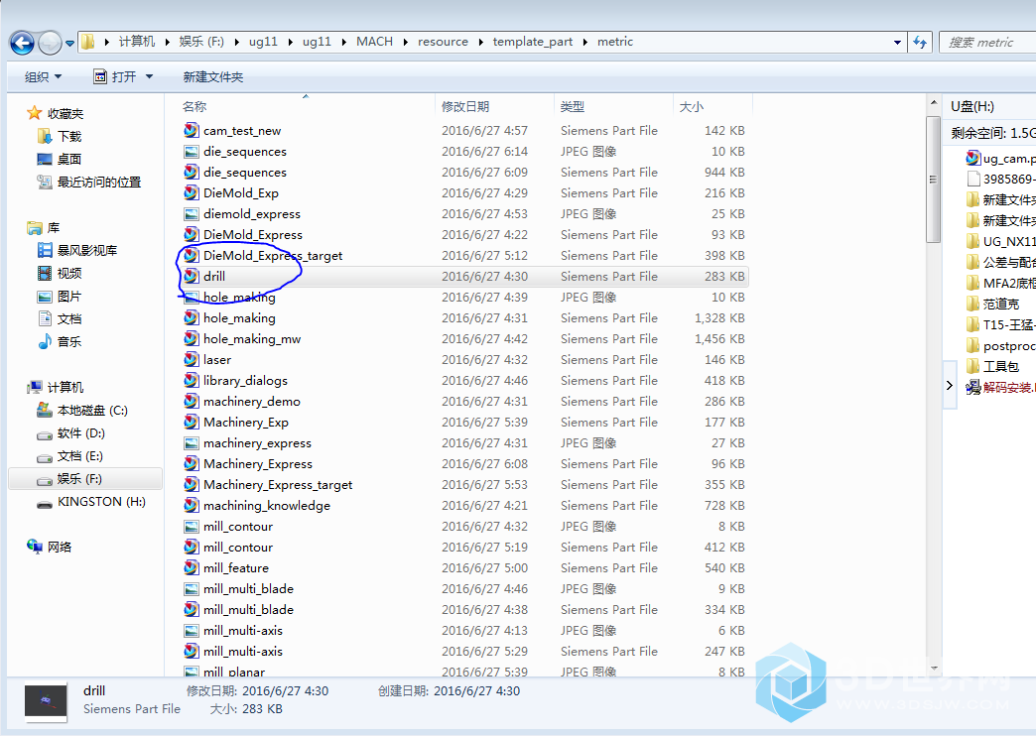Open the 下载 folder icon in Favorites
The height and width of the screenshot is (736, 1036).
point(45,136)
